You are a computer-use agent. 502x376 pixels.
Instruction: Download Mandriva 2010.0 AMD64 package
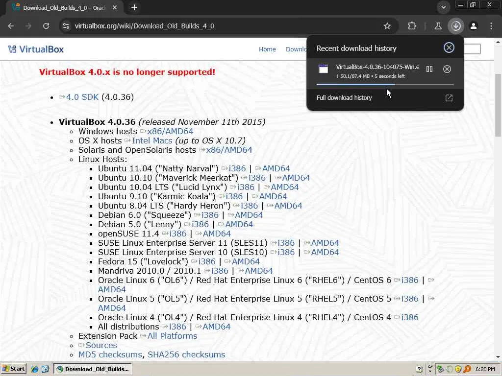click(259, 271)
